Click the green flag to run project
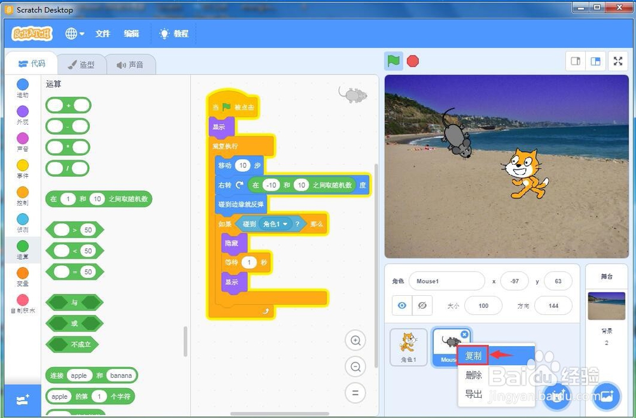Viewport: 636px width, 418px height. click(394, 61)
